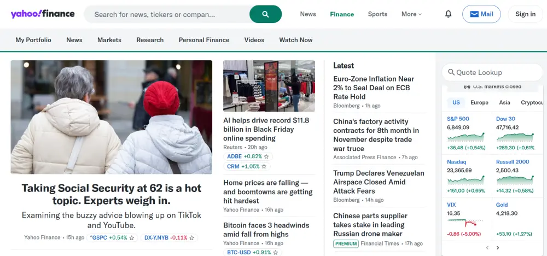Open the Personal Finance menu
The height and width of the screenshot is (256, 547).
(204, 40)
